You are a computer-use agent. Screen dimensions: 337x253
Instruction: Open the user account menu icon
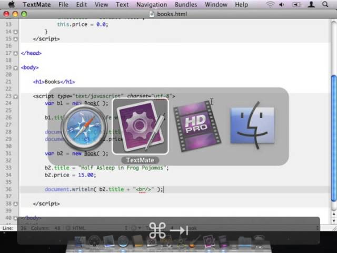311,5
